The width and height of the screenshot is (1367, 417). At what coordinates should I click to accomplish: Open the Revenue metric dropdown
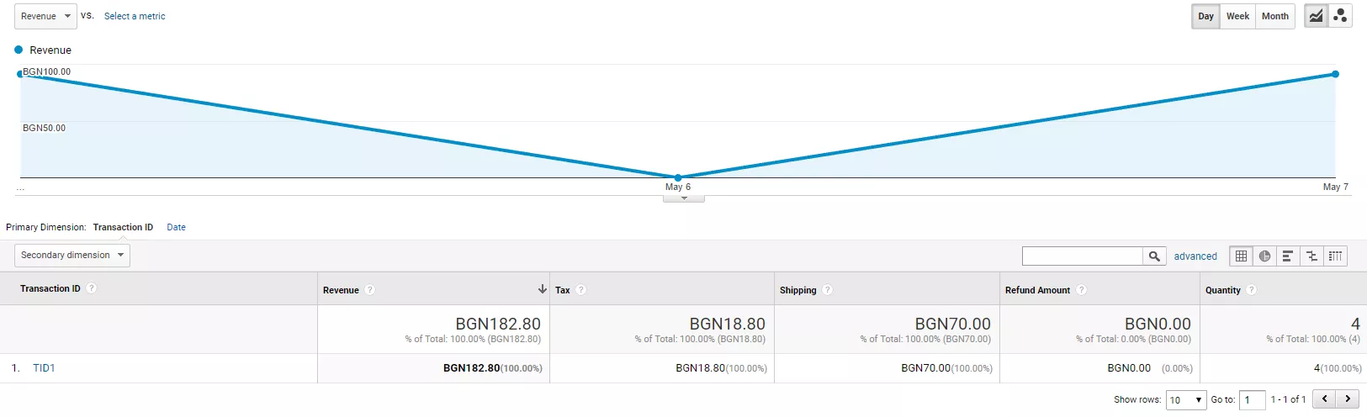[x=45, y=16]
